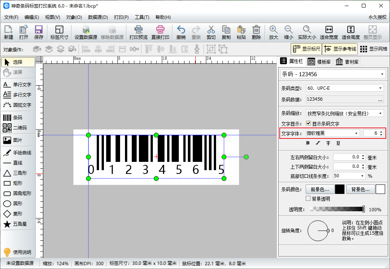
Task: Toggle 显示参考线 show guide lines
Action: tap(340, 49)
